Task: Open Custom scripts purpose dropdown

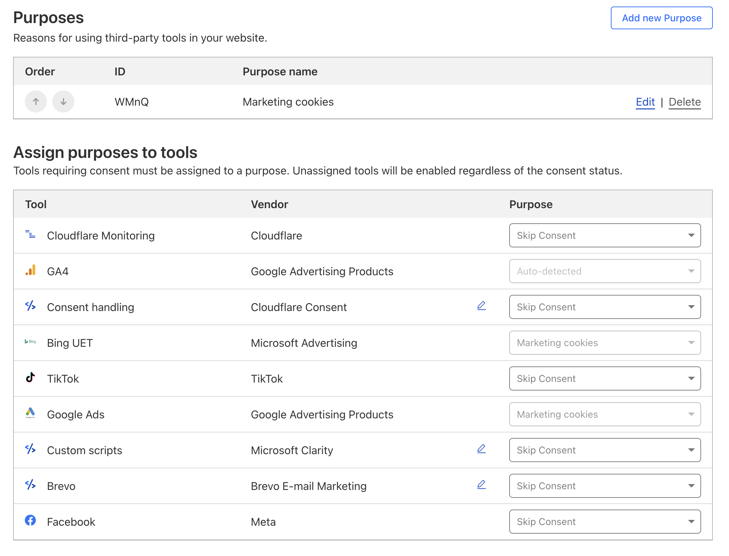Action: 605,450
